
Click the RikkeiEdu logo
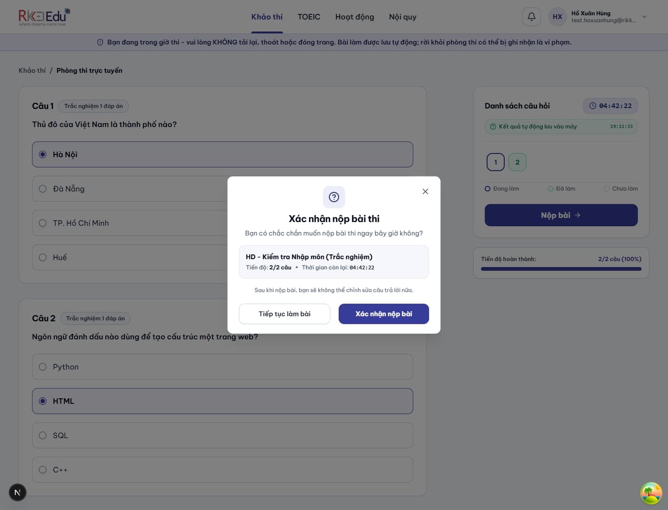[x=45, y=17]
